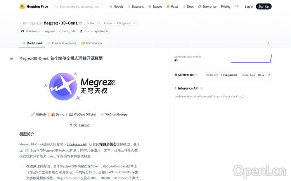Click the Sign Up button
The height and width of the screenshot is (181, 291).
[x=263, y=7]
